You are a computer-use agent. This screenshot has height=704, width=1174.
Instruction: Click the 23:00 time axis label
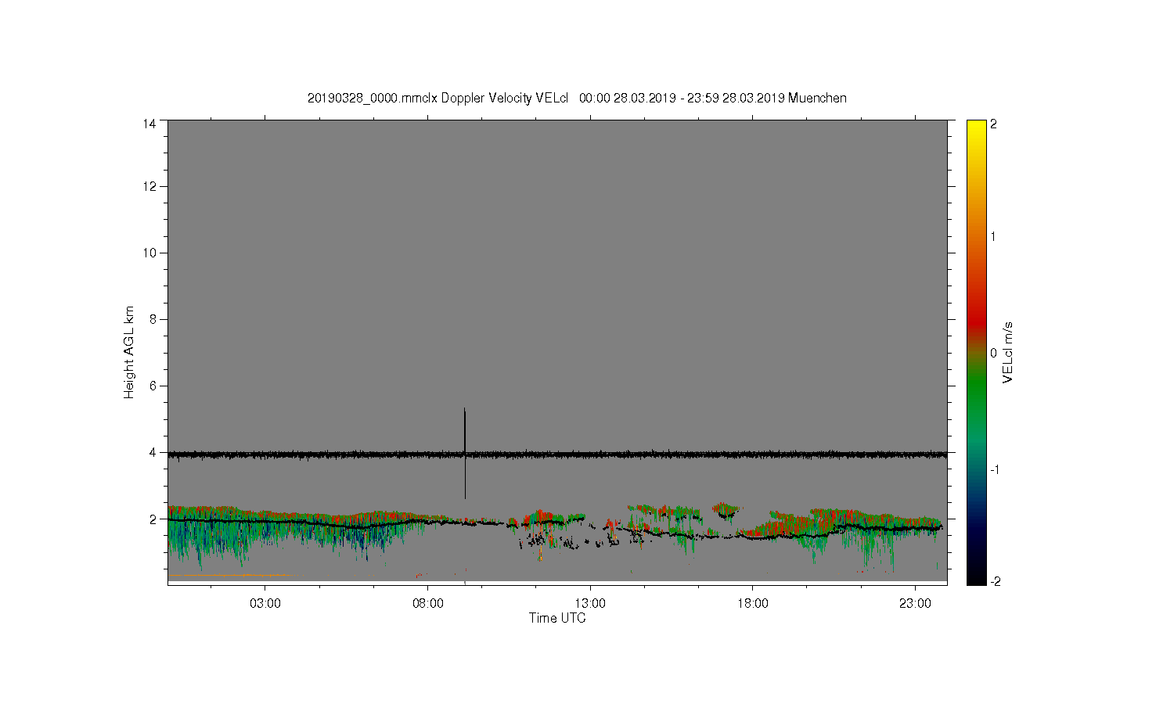[x=915, y=604]
